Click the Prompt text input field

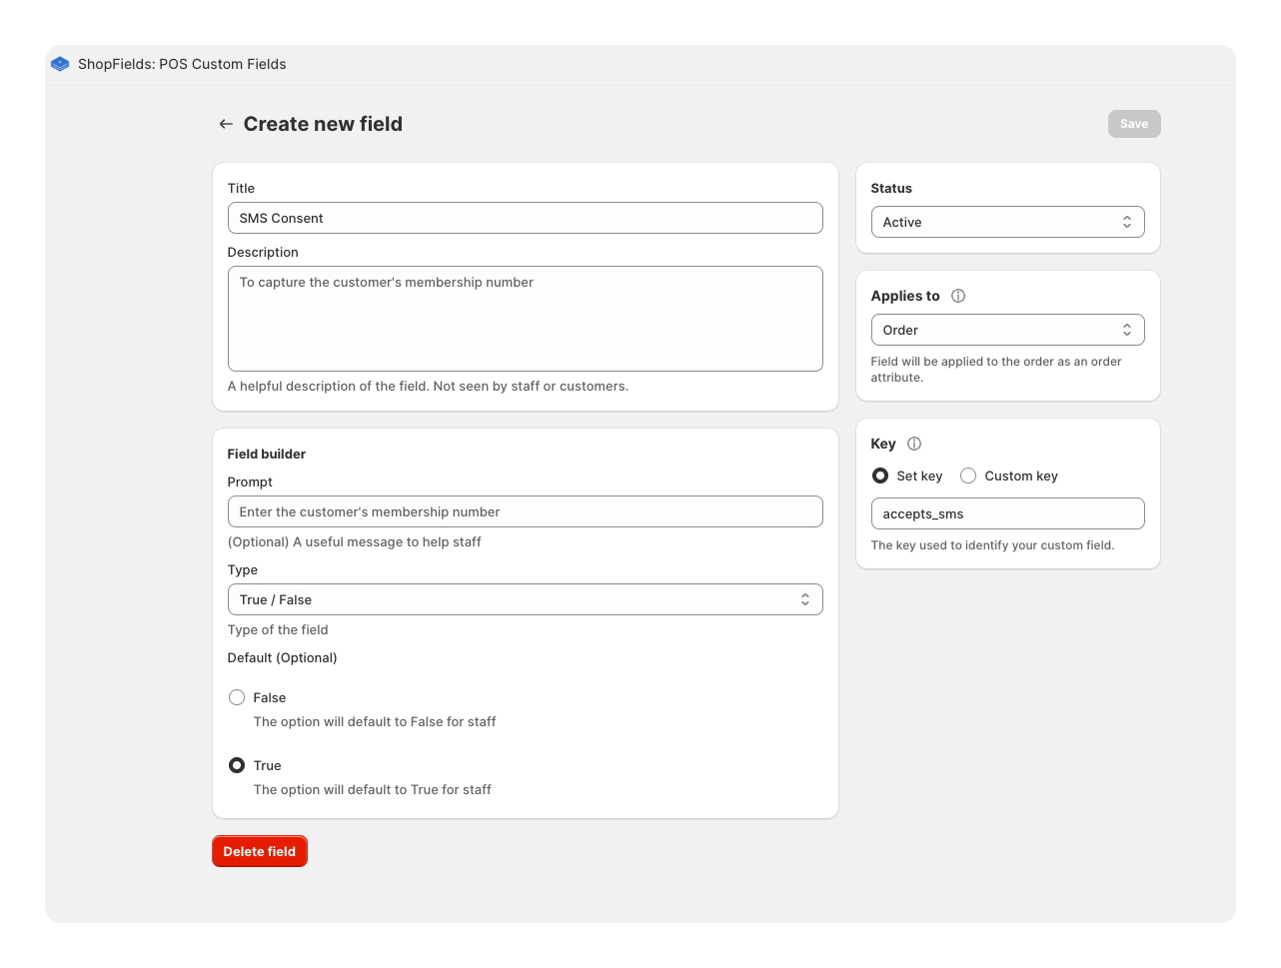pos(525,511)
